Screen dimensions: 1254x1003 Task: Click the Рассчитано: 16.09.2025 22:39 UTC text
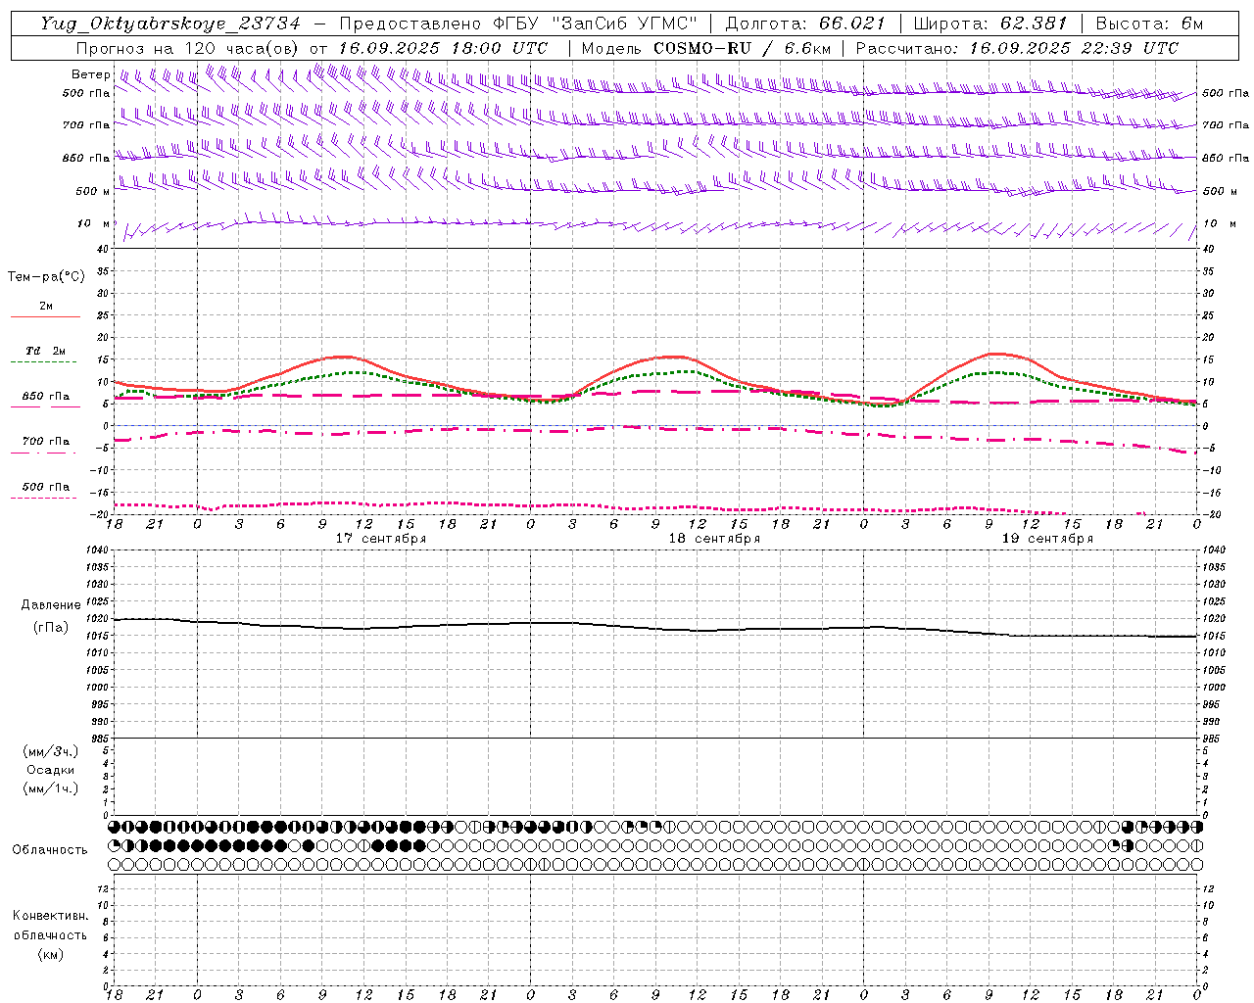[x=1017, y=48]
